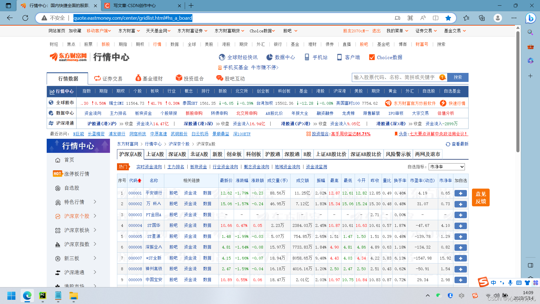Open 首页 home icon in sidebar
The width and height of the screenshot is (540, 304).
pos(58,160)
